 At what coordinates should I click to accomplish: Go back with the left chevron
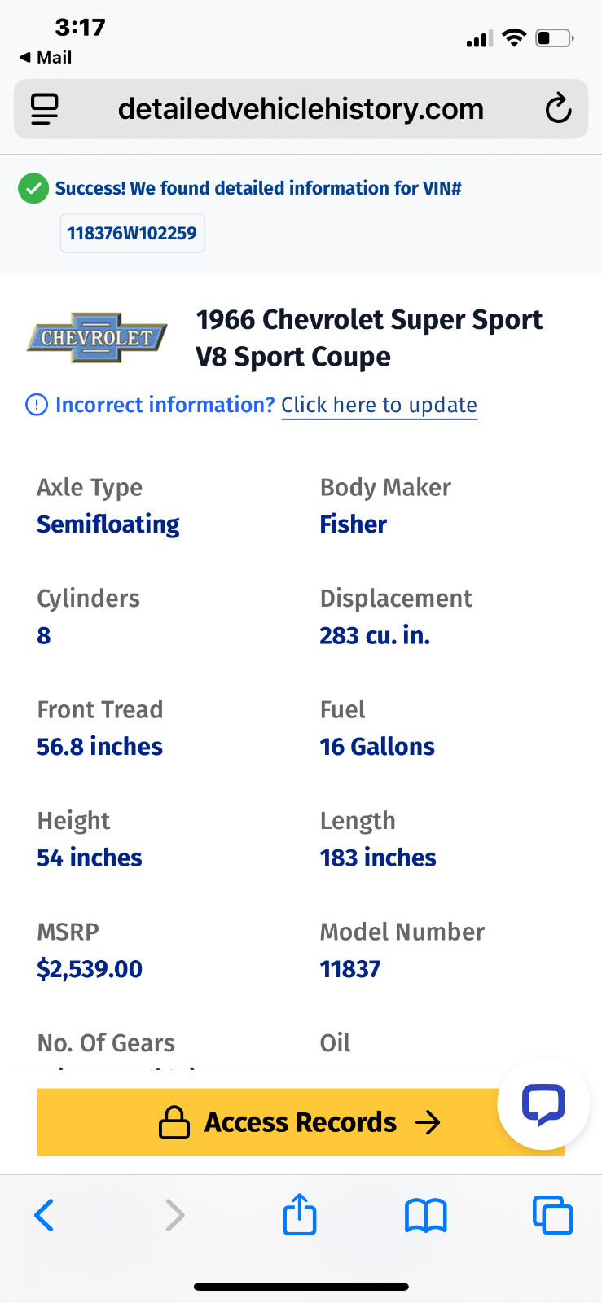(x=44, y=1215)
